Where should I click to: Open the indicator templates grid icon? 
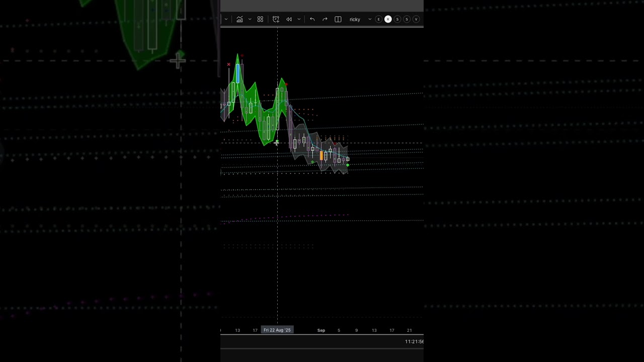(260, 19)
